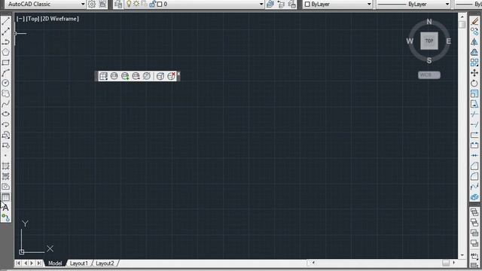Select the Insert Block tool

tap(5, 135)
